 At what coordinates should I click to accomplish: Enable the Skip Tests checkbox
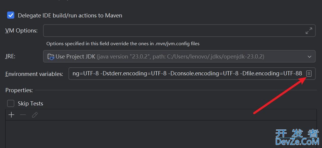(11, 103)
